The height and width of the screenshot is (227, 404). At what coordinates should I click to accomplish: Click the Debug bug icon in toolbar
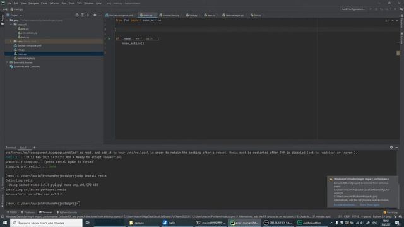(x=376, y=9)
